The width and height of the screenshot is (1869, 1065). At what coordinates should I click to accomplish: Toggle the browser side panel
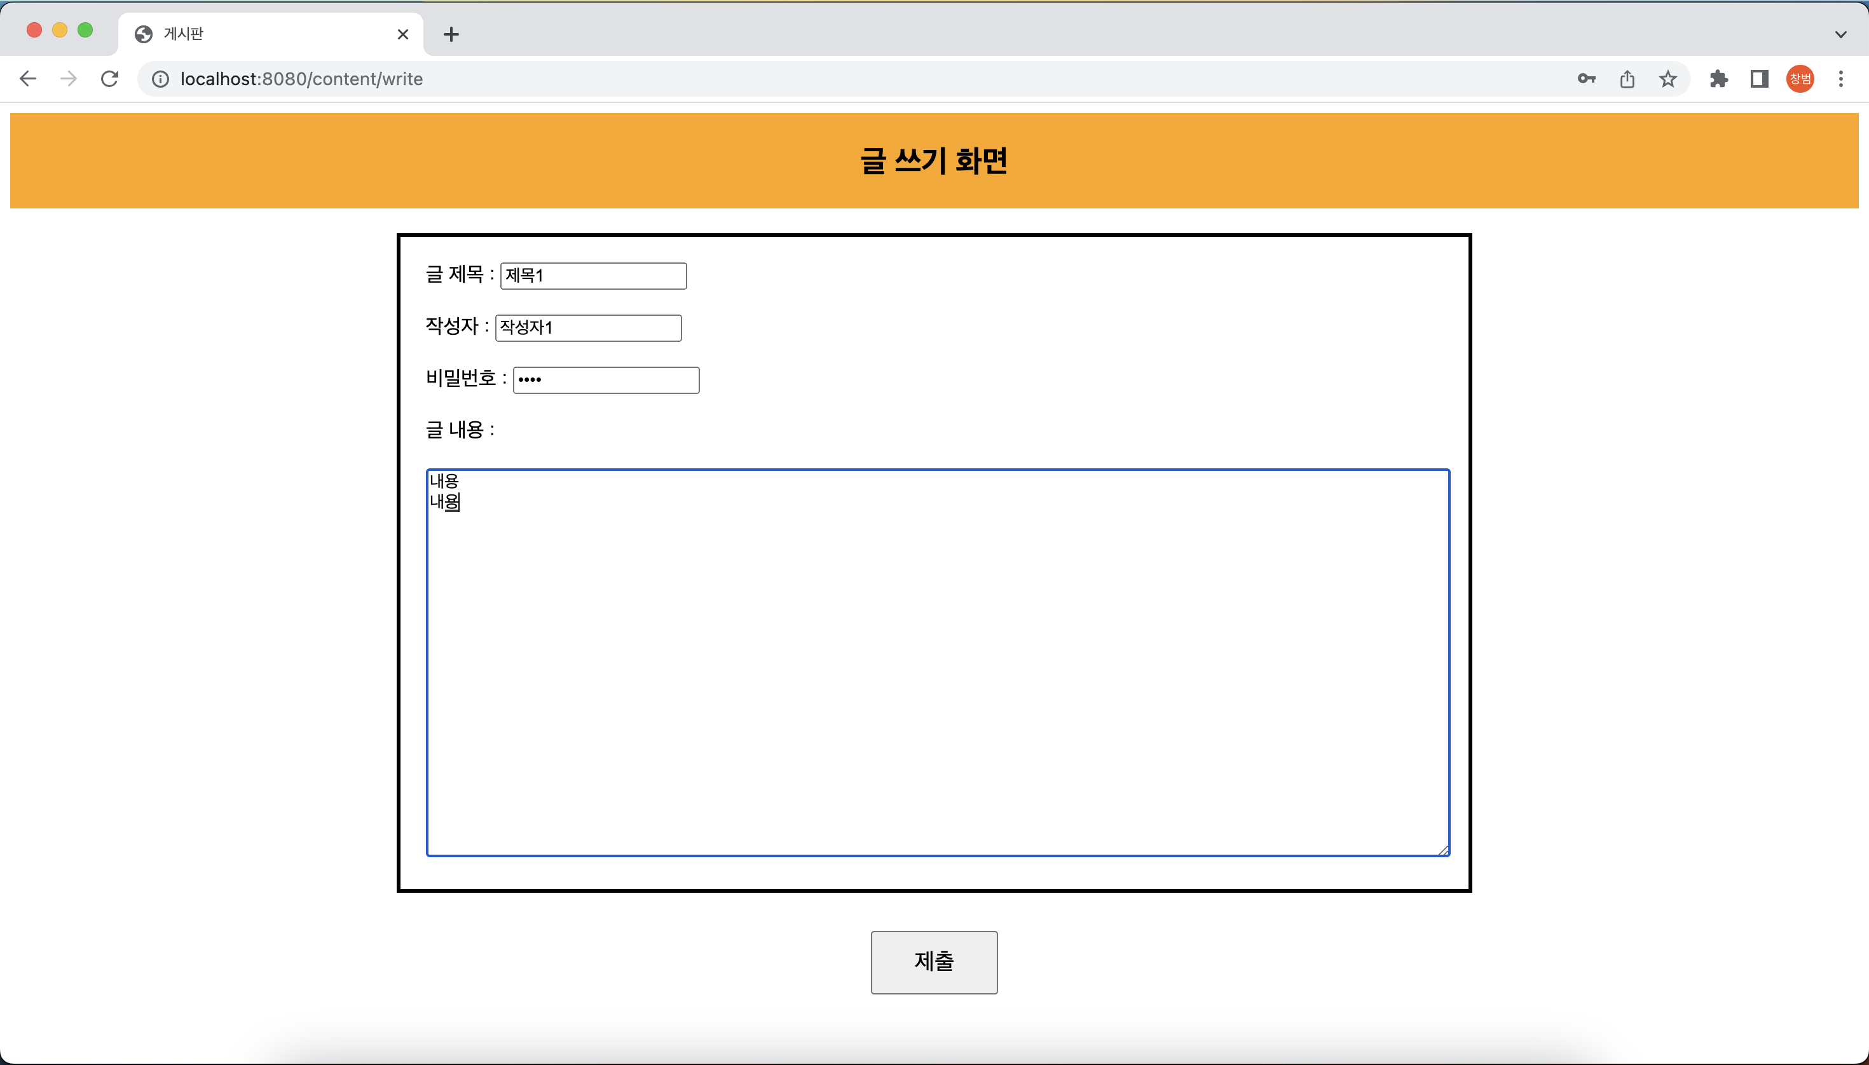1759,79
